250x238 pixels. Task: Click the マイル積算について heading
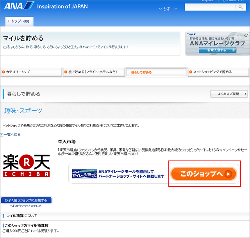point(21,216)
